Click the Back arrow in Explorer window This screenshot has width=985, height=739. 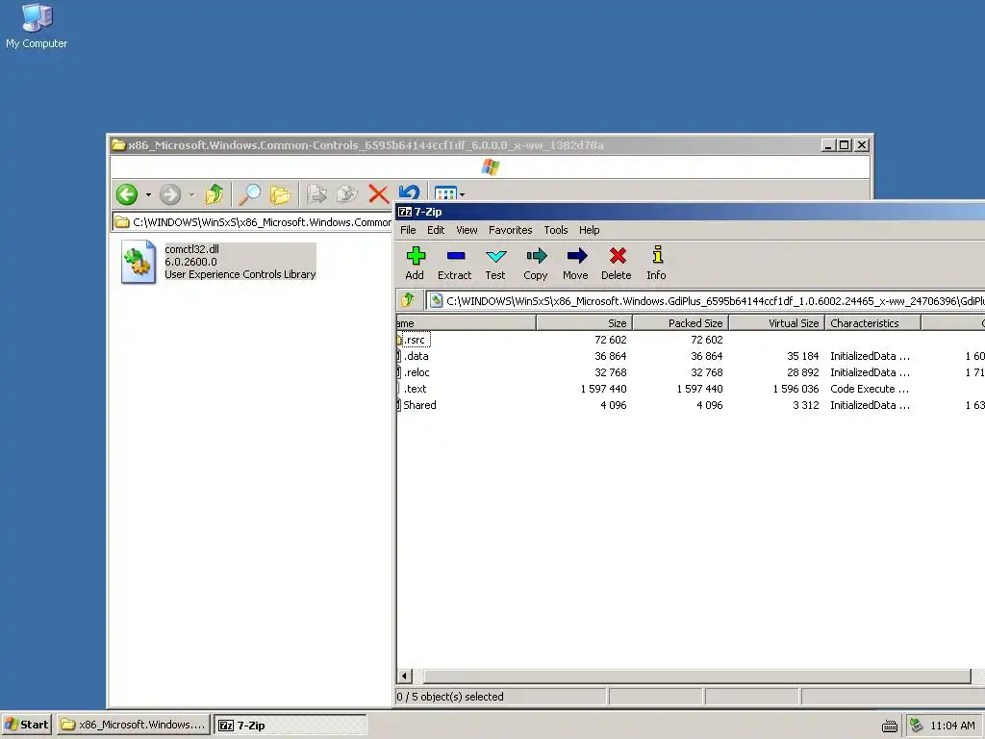127,194
